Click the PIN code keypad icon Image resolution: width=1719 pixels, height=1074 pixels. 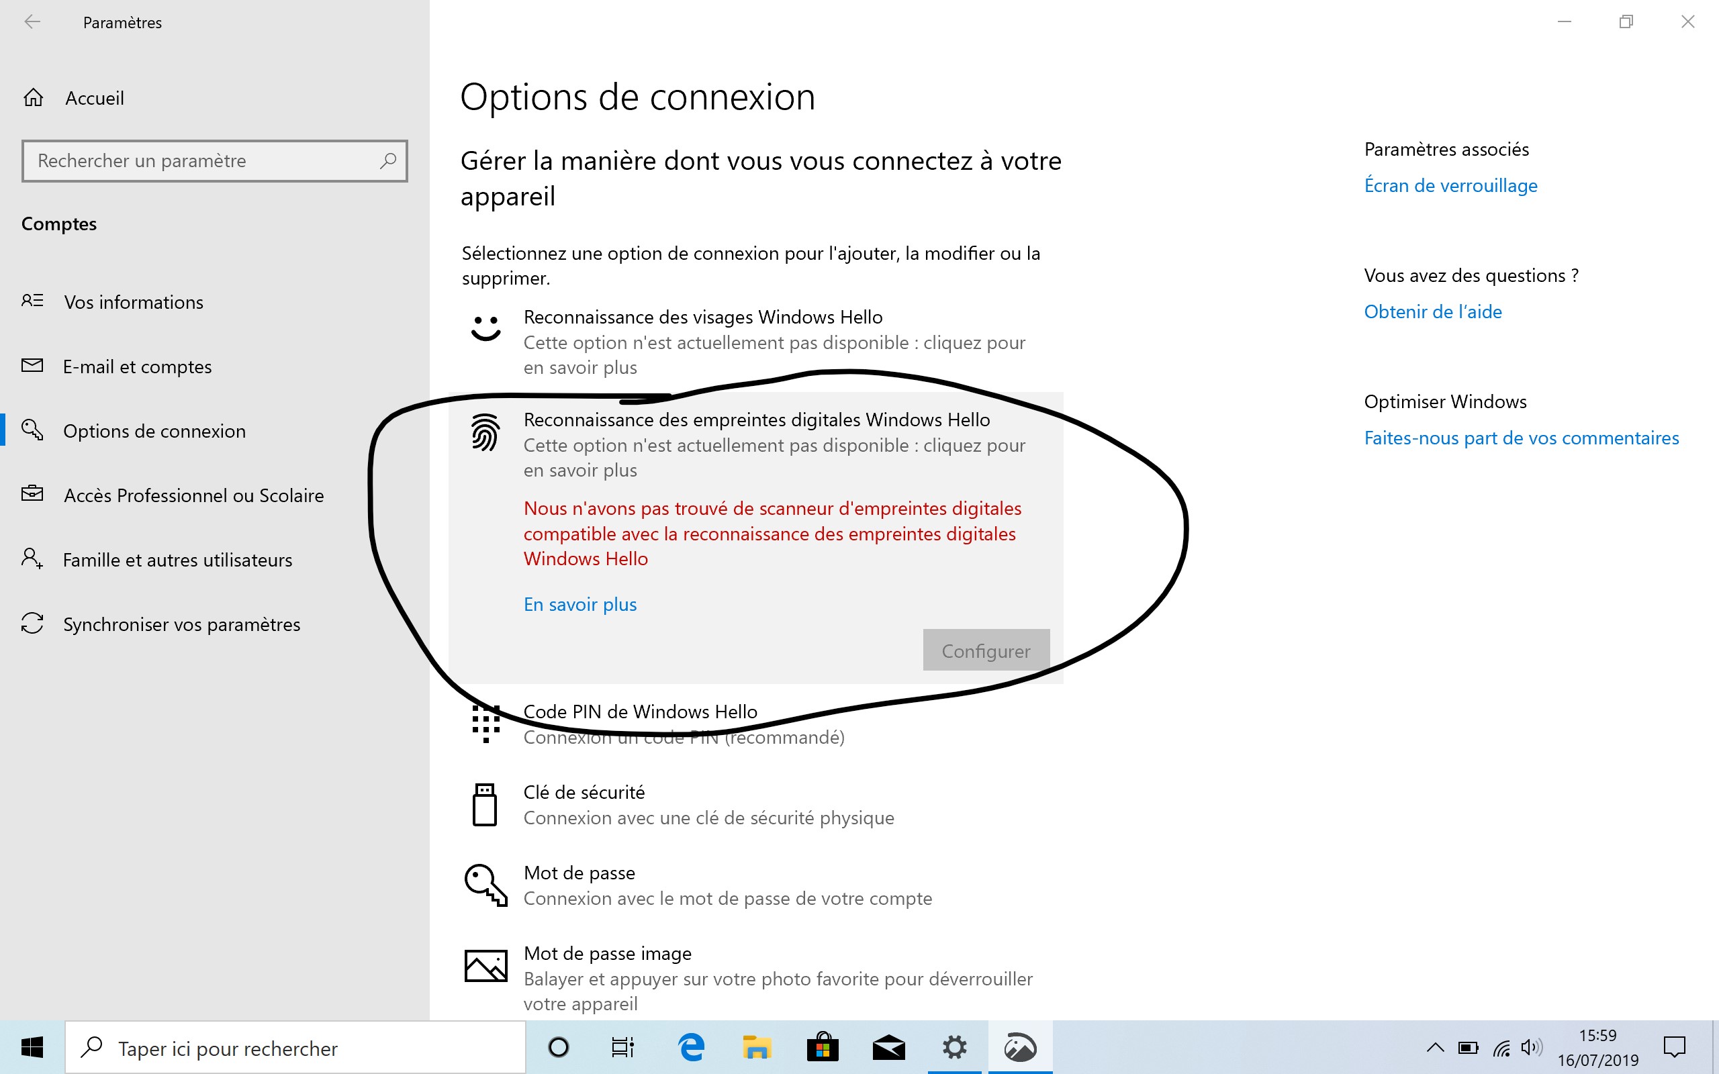click(x=486, y=724)
